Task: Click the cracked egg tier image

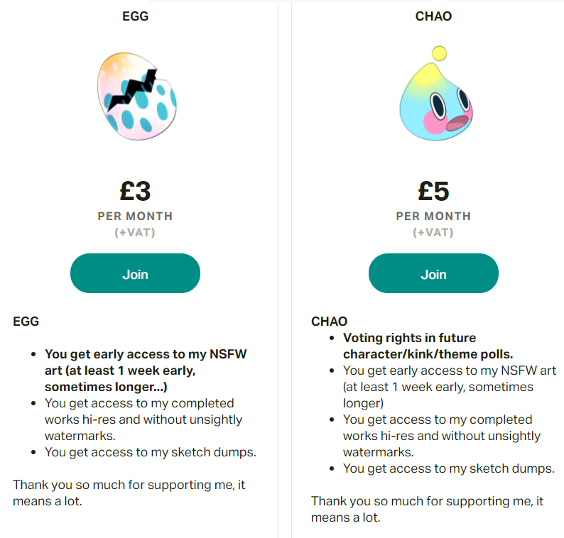Action: click(136, 97)
